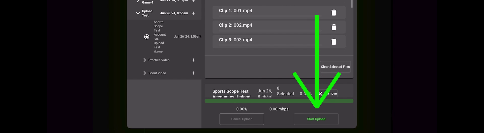Delete Clip 2: 002.mp4 with trash icon
The width and height of the screenshot is (484, 133).
pyautogui.click(x=334, y=27)
